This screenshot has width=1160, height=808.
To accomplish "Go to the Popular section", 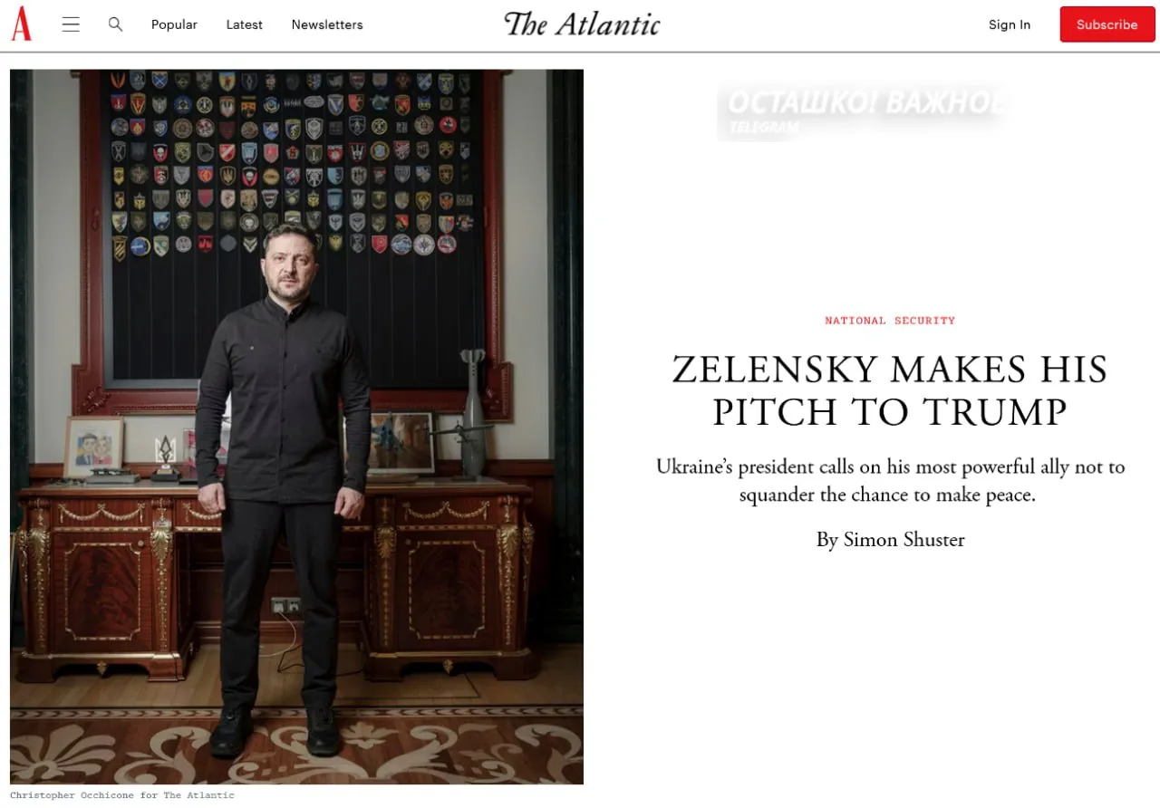I will pyautogui.click(x=174, y=24).
